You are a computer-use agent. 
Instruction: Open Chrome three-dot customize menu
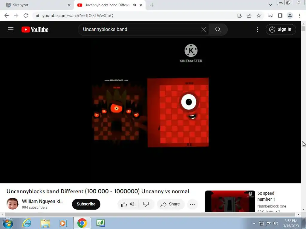(x=299, y=16)
